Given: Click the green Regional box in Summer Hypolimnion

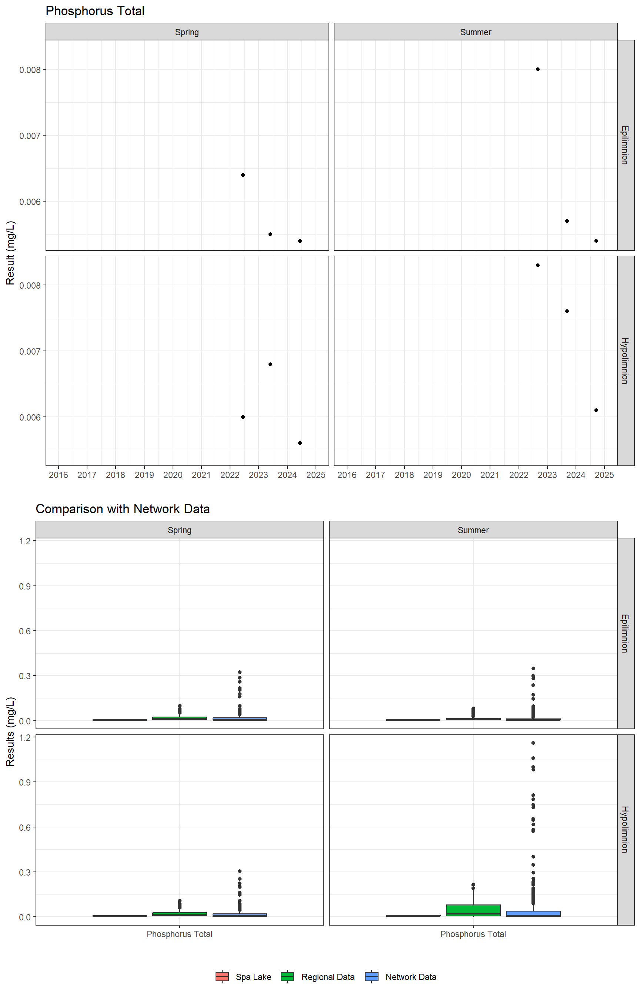Looking at the screenshot, I should pos(473,910).
